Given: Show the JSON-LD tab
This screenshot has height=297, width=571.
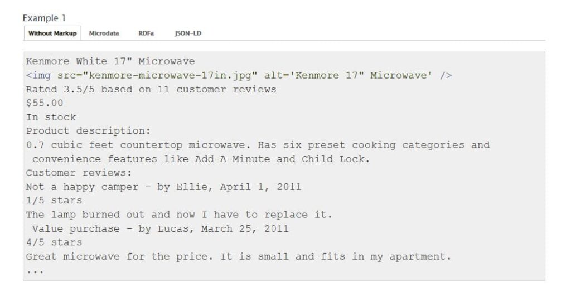Looking at the screenshot, I should click(x=188, y=33).
